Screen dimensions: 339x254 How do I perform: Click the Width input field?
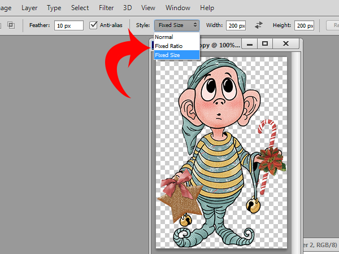pos(236,25)
